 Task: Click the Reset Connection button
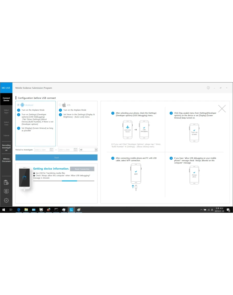click(82, 169)
